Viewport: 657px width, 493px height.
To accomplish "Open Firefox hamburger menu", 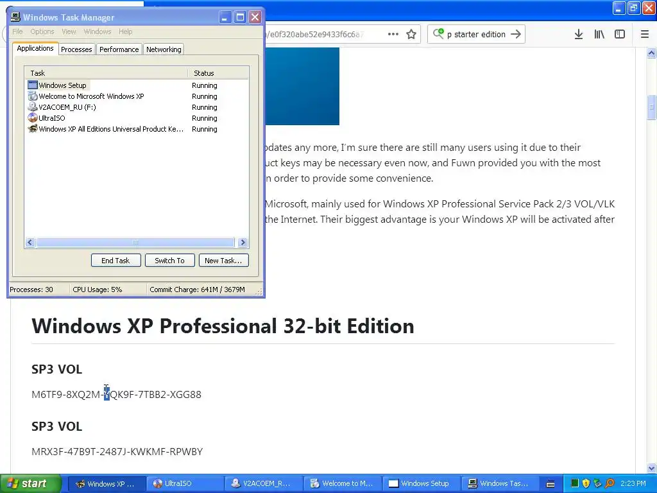I will pos(645,35).
